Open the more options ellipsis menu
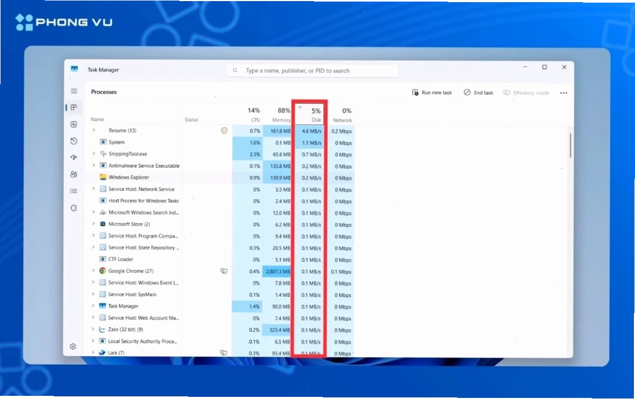 tap(563, 93)
